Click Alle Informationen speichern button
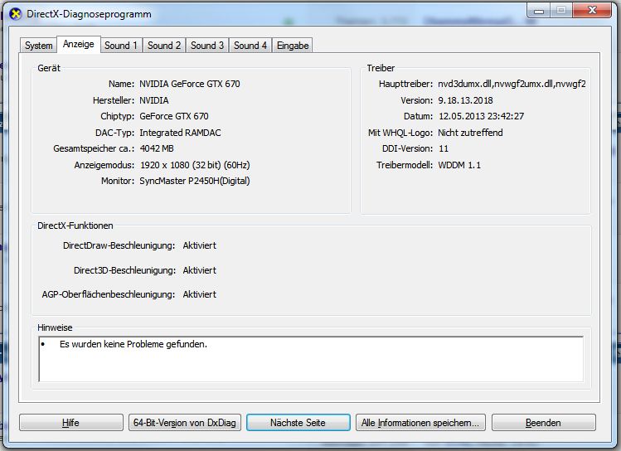The height and width of the screenshot is (451, 621). tap(420, 423)
